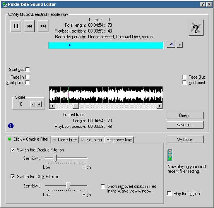Switch to the Noise Filter tab
Screen dimensions: 214x208
tap(65, 140)
